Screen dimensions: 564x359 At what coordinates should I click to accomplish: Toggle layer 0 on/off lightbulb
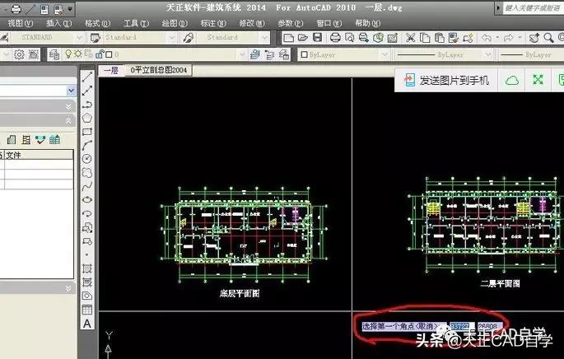coord(68,54)
